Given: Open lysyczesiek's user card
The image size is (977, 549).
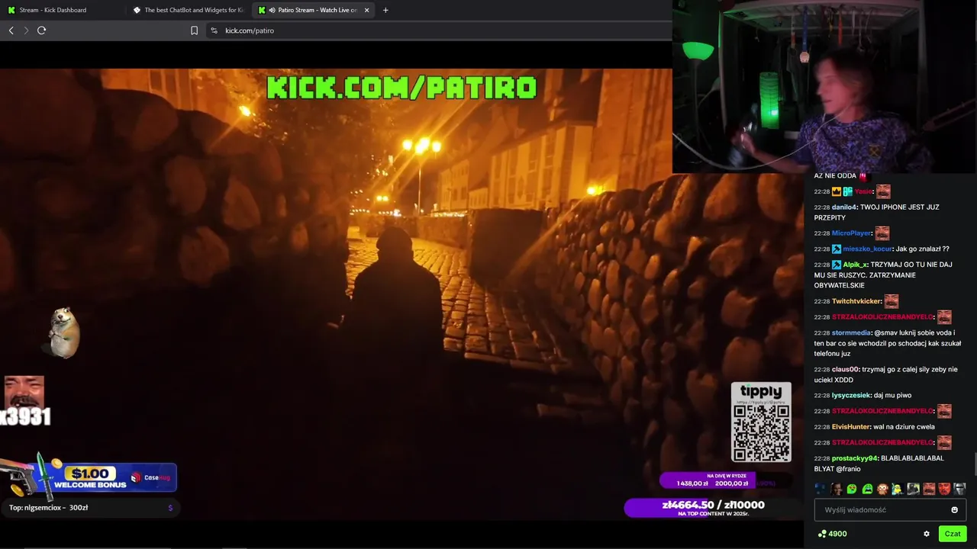Looking at the screenshot, I should tap(850, 396).
